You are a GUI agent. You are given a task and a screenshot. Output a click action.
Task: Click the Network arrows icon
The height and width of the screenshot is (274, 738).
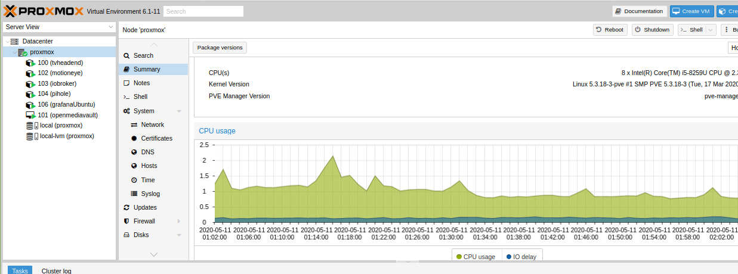click(x=134, y=124)
